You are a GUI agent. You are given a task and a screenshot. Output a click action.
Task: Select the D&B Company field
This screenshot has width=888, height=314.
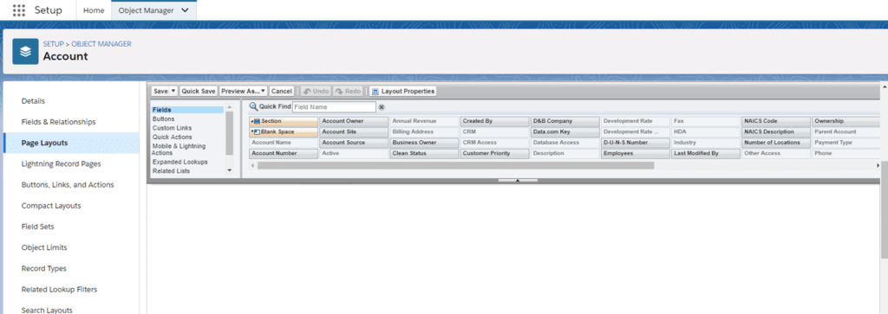pos(565,121)
